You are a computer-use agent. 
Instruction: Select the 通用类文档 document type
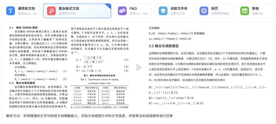(22, 11)
